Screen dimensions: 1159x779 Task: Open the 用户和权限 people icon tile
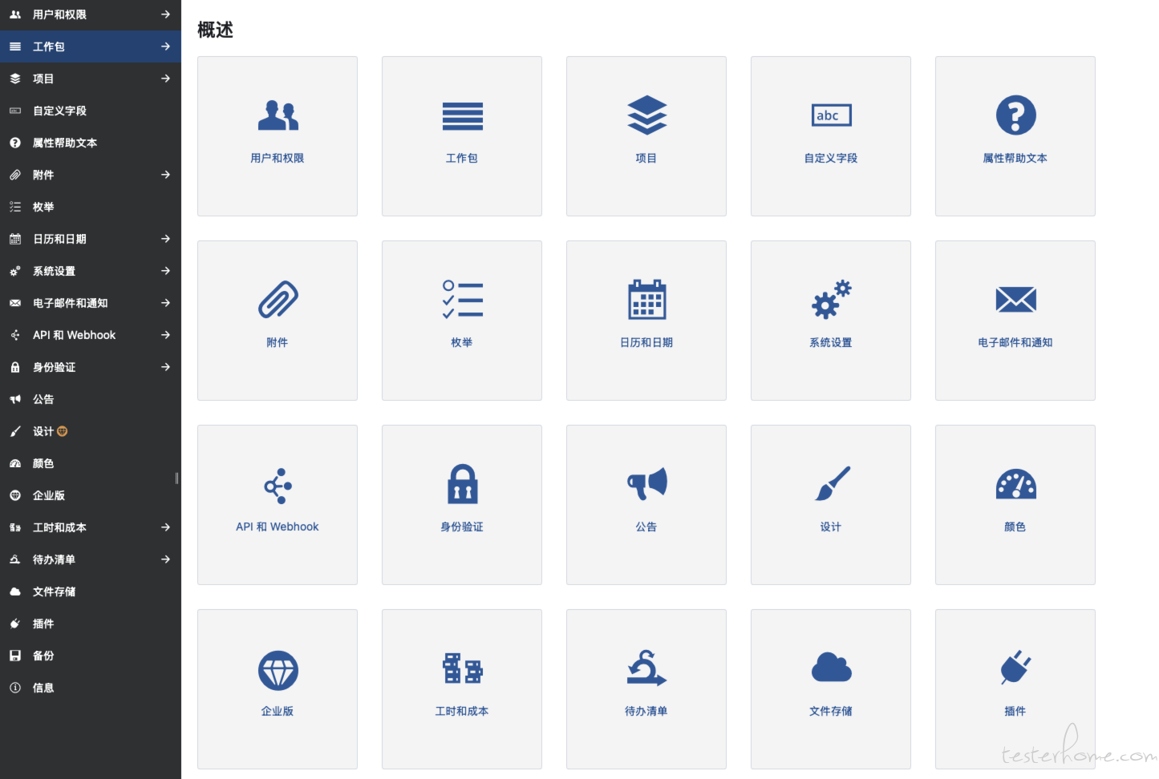278,136
